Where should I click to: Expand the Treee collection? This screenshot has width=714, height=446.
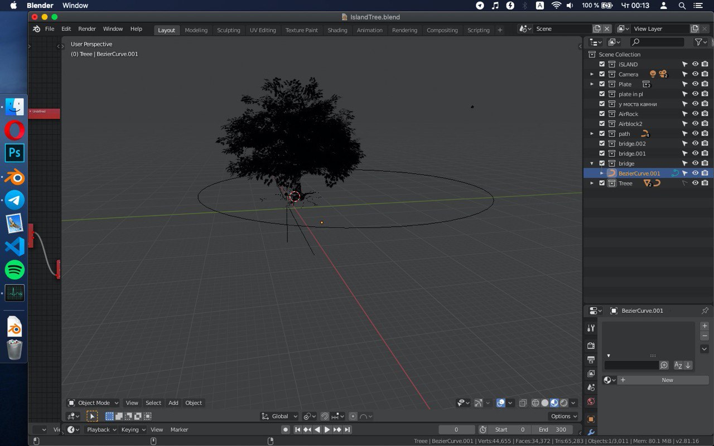point(592,183)
